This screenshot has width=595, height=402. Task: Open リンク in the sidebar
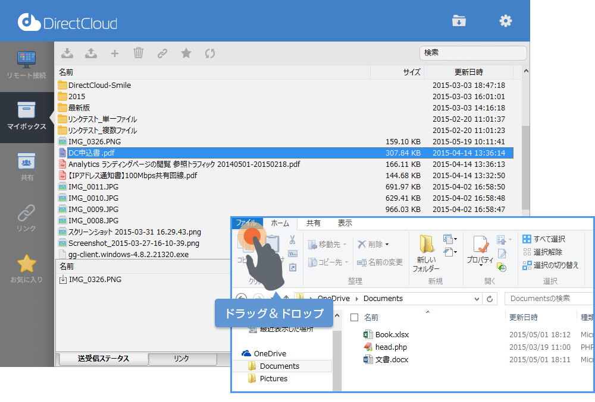click(27, 218)
